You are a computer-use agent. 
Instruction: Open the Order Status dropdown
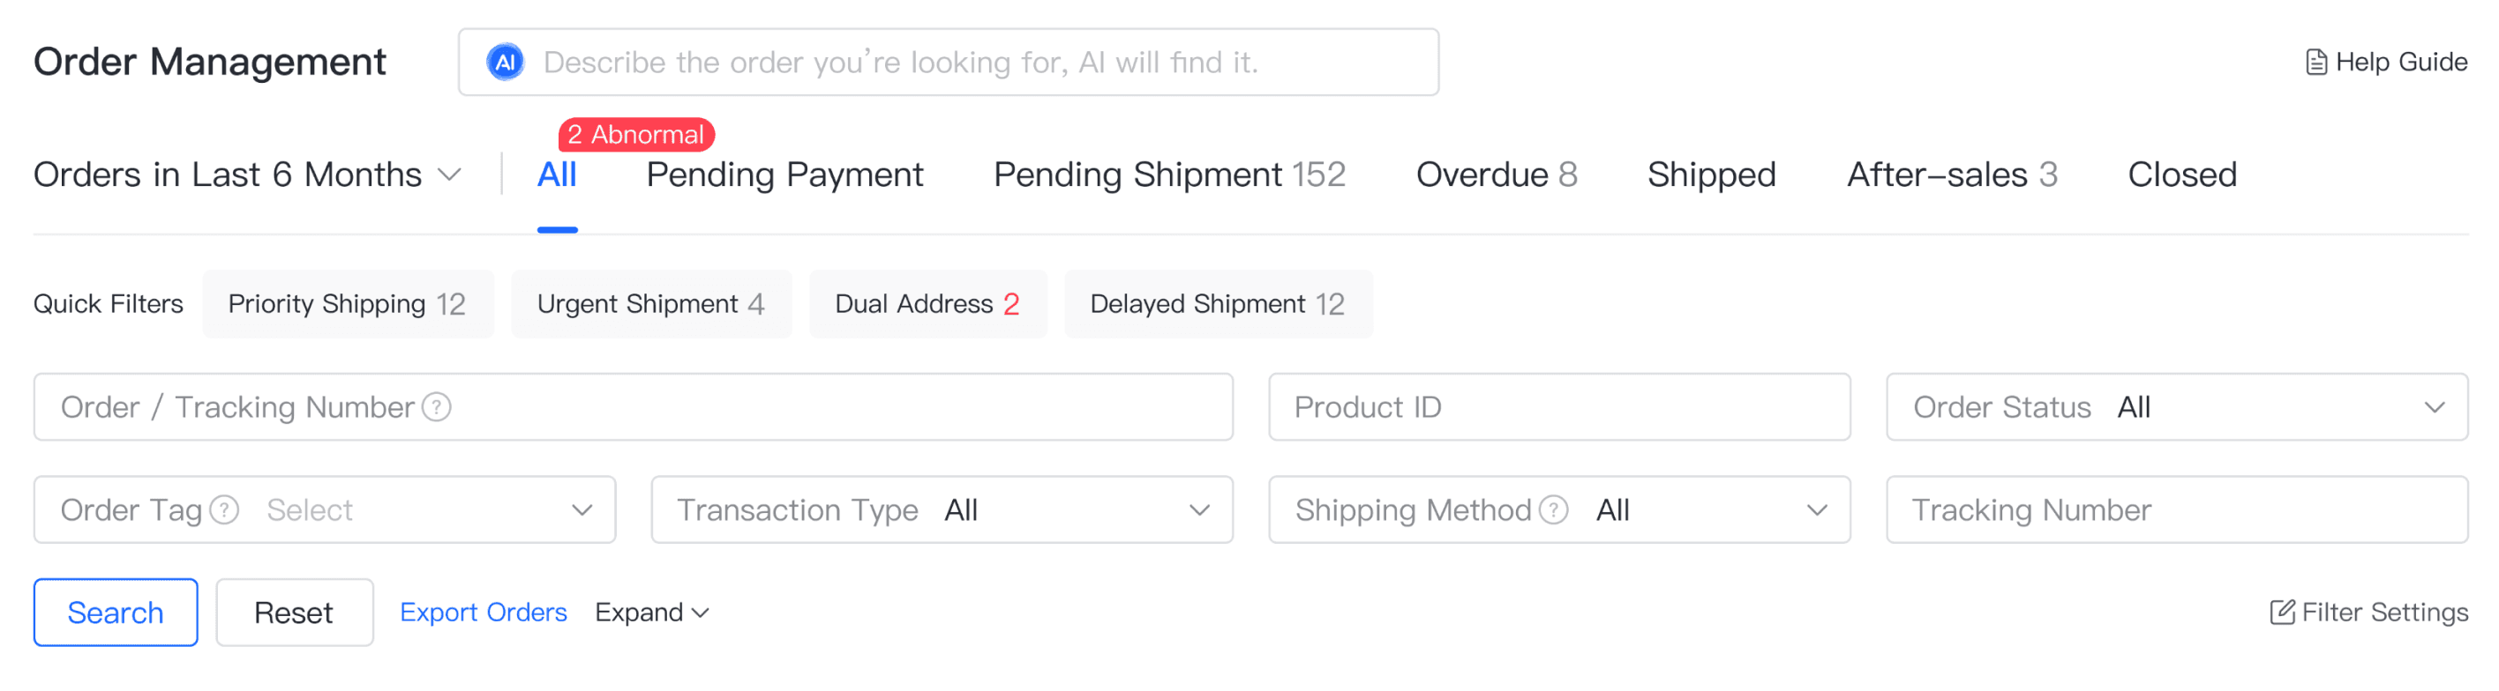click(x=2176, y=407)
